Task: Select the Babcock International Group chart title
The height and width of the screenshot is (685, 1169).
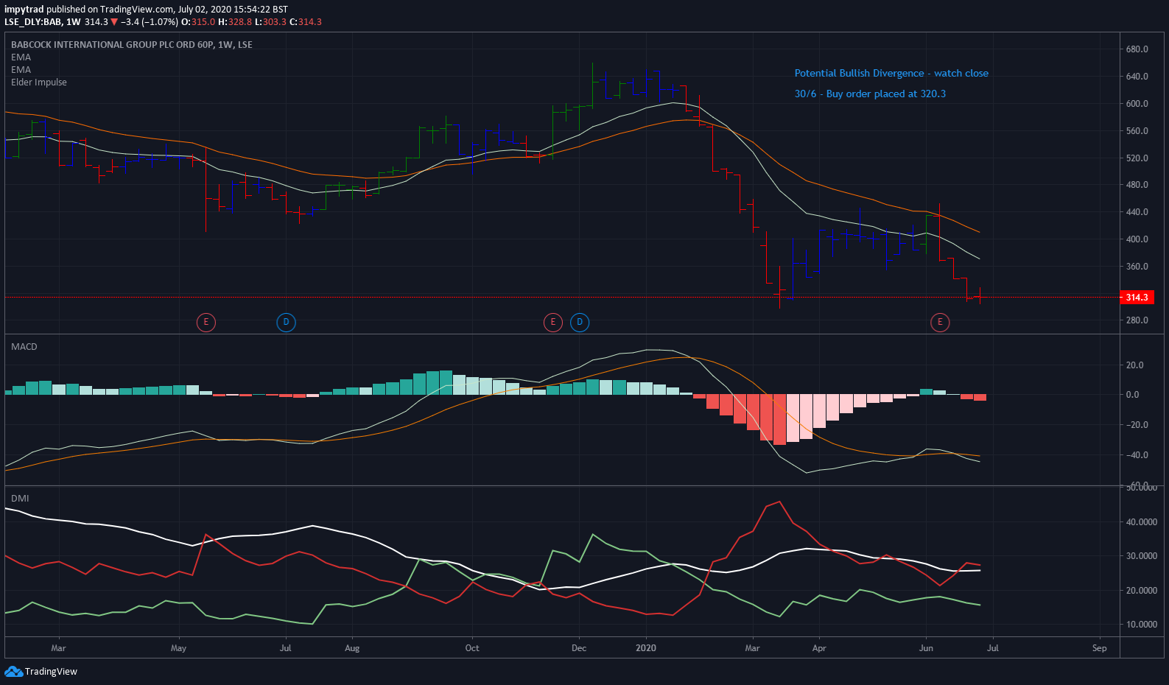Action: tap(132, 45)
